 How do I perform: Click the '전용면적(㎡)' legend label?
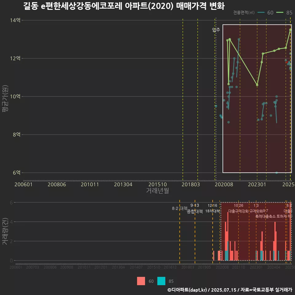tap(244, 13)
